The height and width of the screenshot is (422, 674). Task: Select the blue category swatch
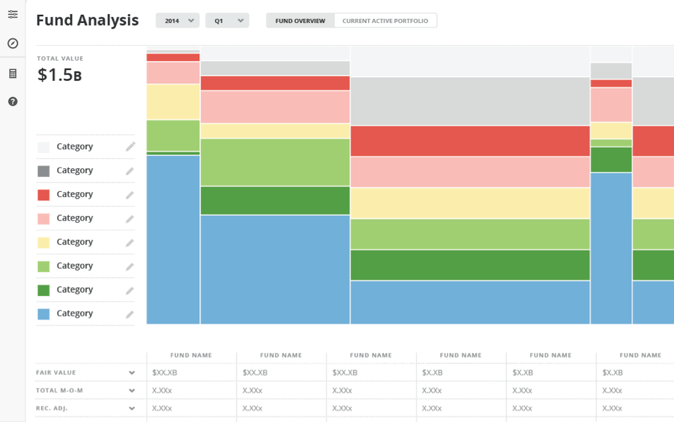tap(43, 314)
